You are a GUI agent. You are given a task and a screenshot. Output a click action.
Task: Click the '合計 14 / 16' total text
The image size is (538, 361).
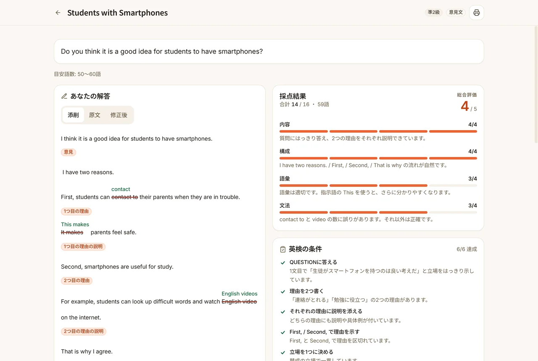tap(294, 105)
